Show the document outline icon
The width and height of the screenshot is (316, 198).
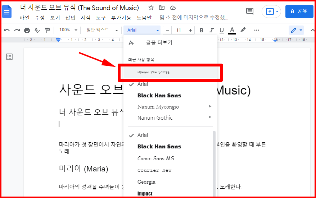[9, 57]
